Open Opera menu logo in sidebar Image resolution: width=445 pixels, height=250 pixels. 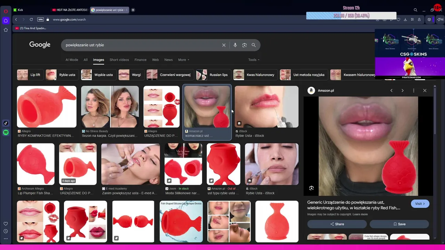click(x=6, y=11)
